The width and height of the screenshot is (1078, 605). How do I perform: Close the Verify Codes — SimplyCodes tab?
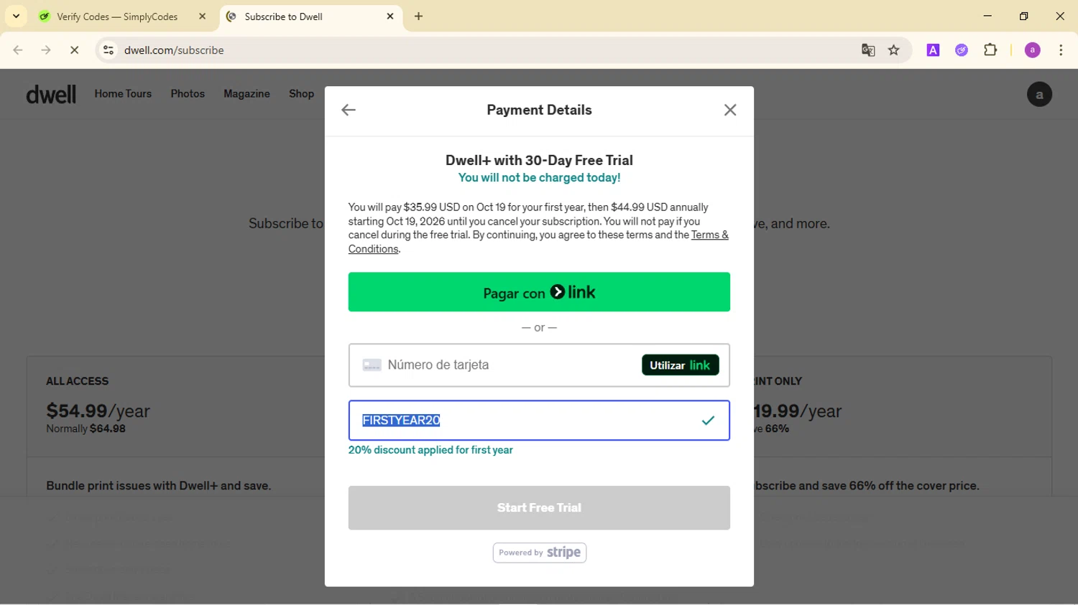pos(202,17)
